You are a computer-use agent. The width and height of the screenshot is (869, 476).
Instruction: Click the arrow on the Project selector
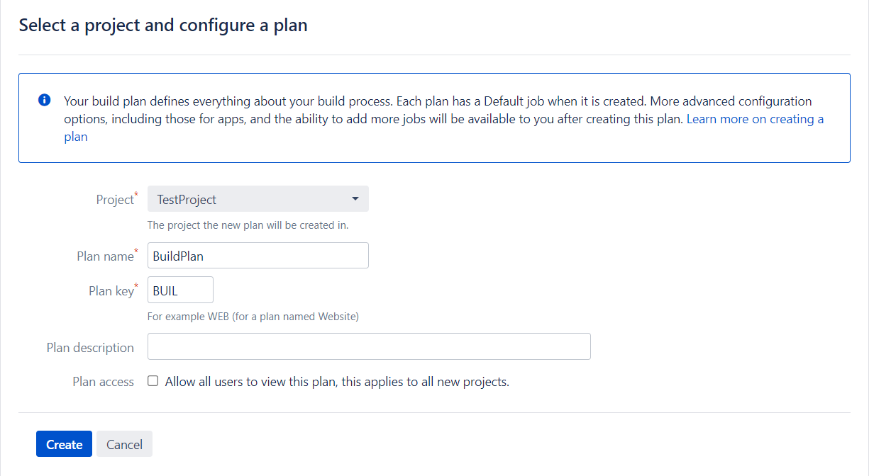click(x=355, y=199)
